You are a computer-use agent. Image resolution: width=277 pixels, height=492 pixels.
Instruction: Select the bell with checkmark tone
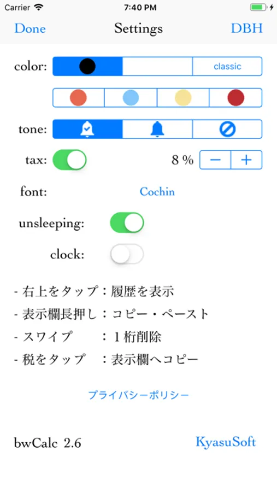87,129
